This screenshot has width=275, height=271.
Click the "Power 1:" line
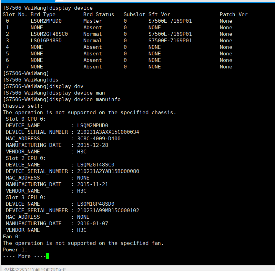(x=15, y=250)
